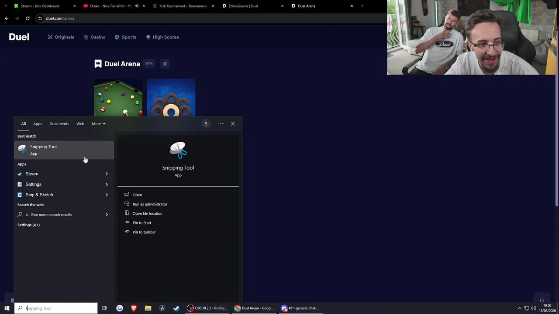The height and width of the screenshot is (314, 559).
Task: Switch to Drake - Nice For What tab
Action: click(x=110, y=6)
